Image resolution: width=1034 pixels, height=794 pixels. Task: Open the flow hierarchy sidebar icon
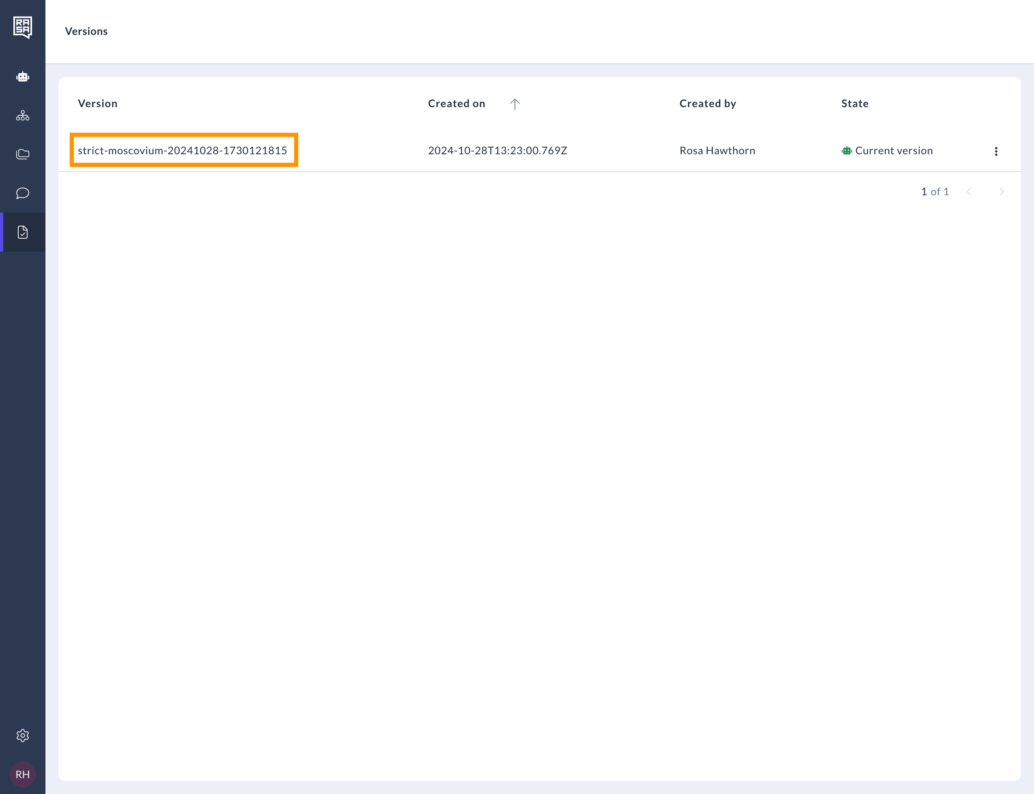pyautogui.click(x=23, y=116)
